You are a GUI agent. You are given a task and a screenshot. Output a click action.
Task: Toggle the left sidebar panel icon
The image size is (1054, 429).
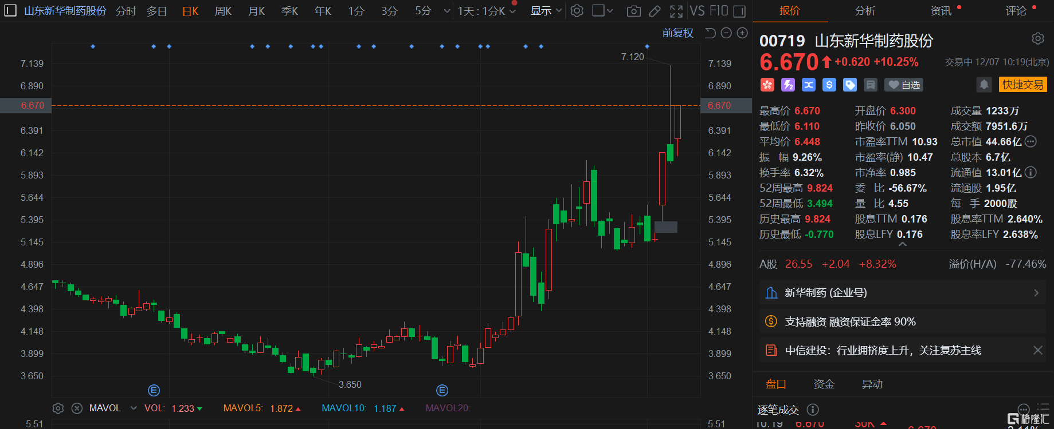point(10,10)
